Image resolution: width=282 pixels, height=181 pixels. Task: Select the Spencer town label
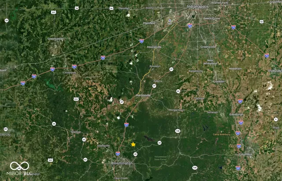point(76,132)
